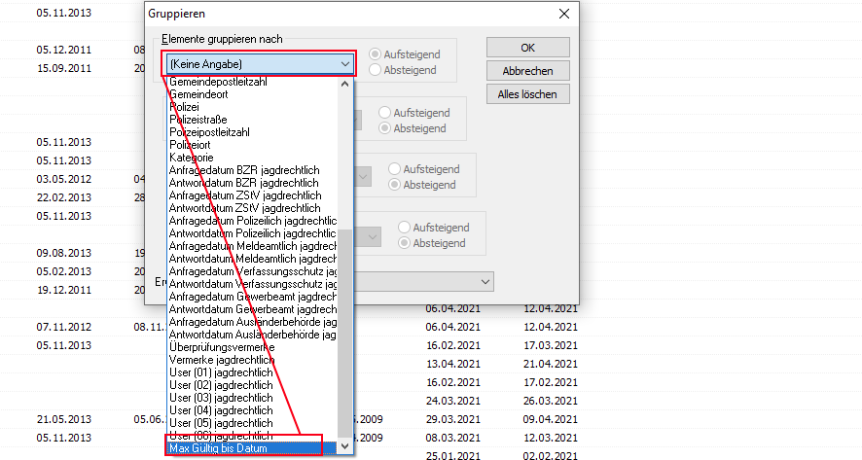Select Absteigend in the second grouping section

pos(386,128)
